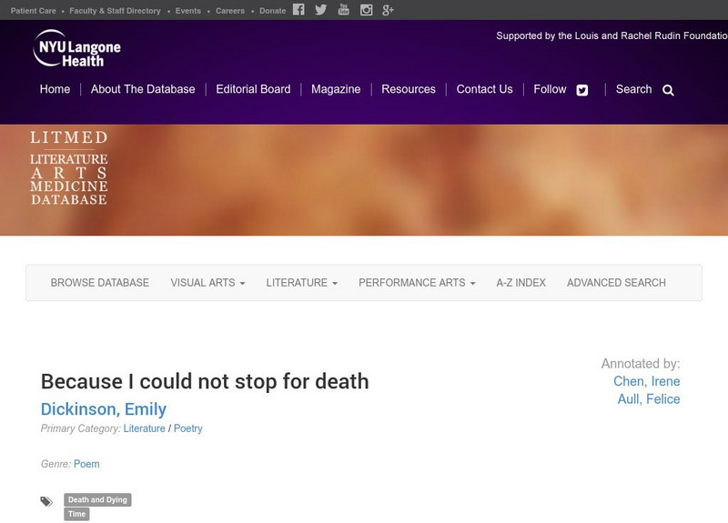Select the Time tag
This screenshot has width=728, height=523.
pos(76,514)
